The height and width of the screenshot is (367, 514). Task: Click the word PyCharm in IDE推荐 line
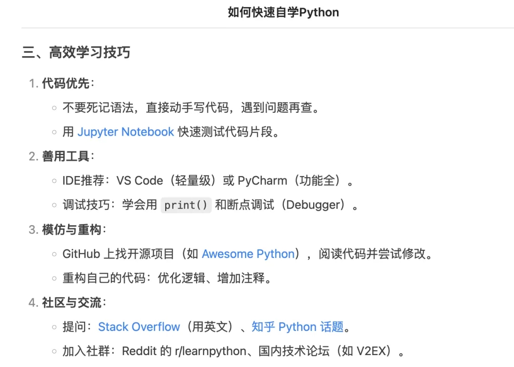[x=262, y=181]
